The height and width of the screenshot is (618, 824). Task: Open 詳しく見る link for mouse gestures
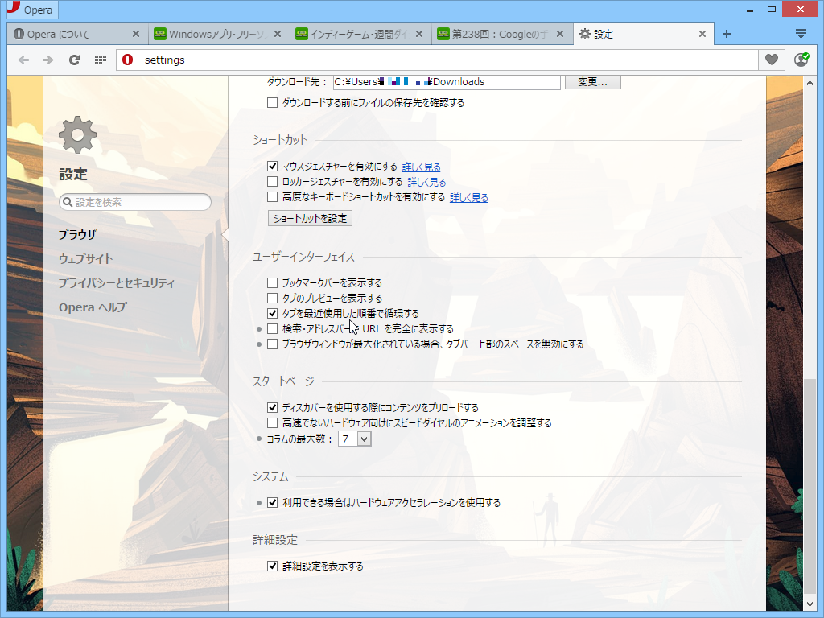click(x=421, y=166)
